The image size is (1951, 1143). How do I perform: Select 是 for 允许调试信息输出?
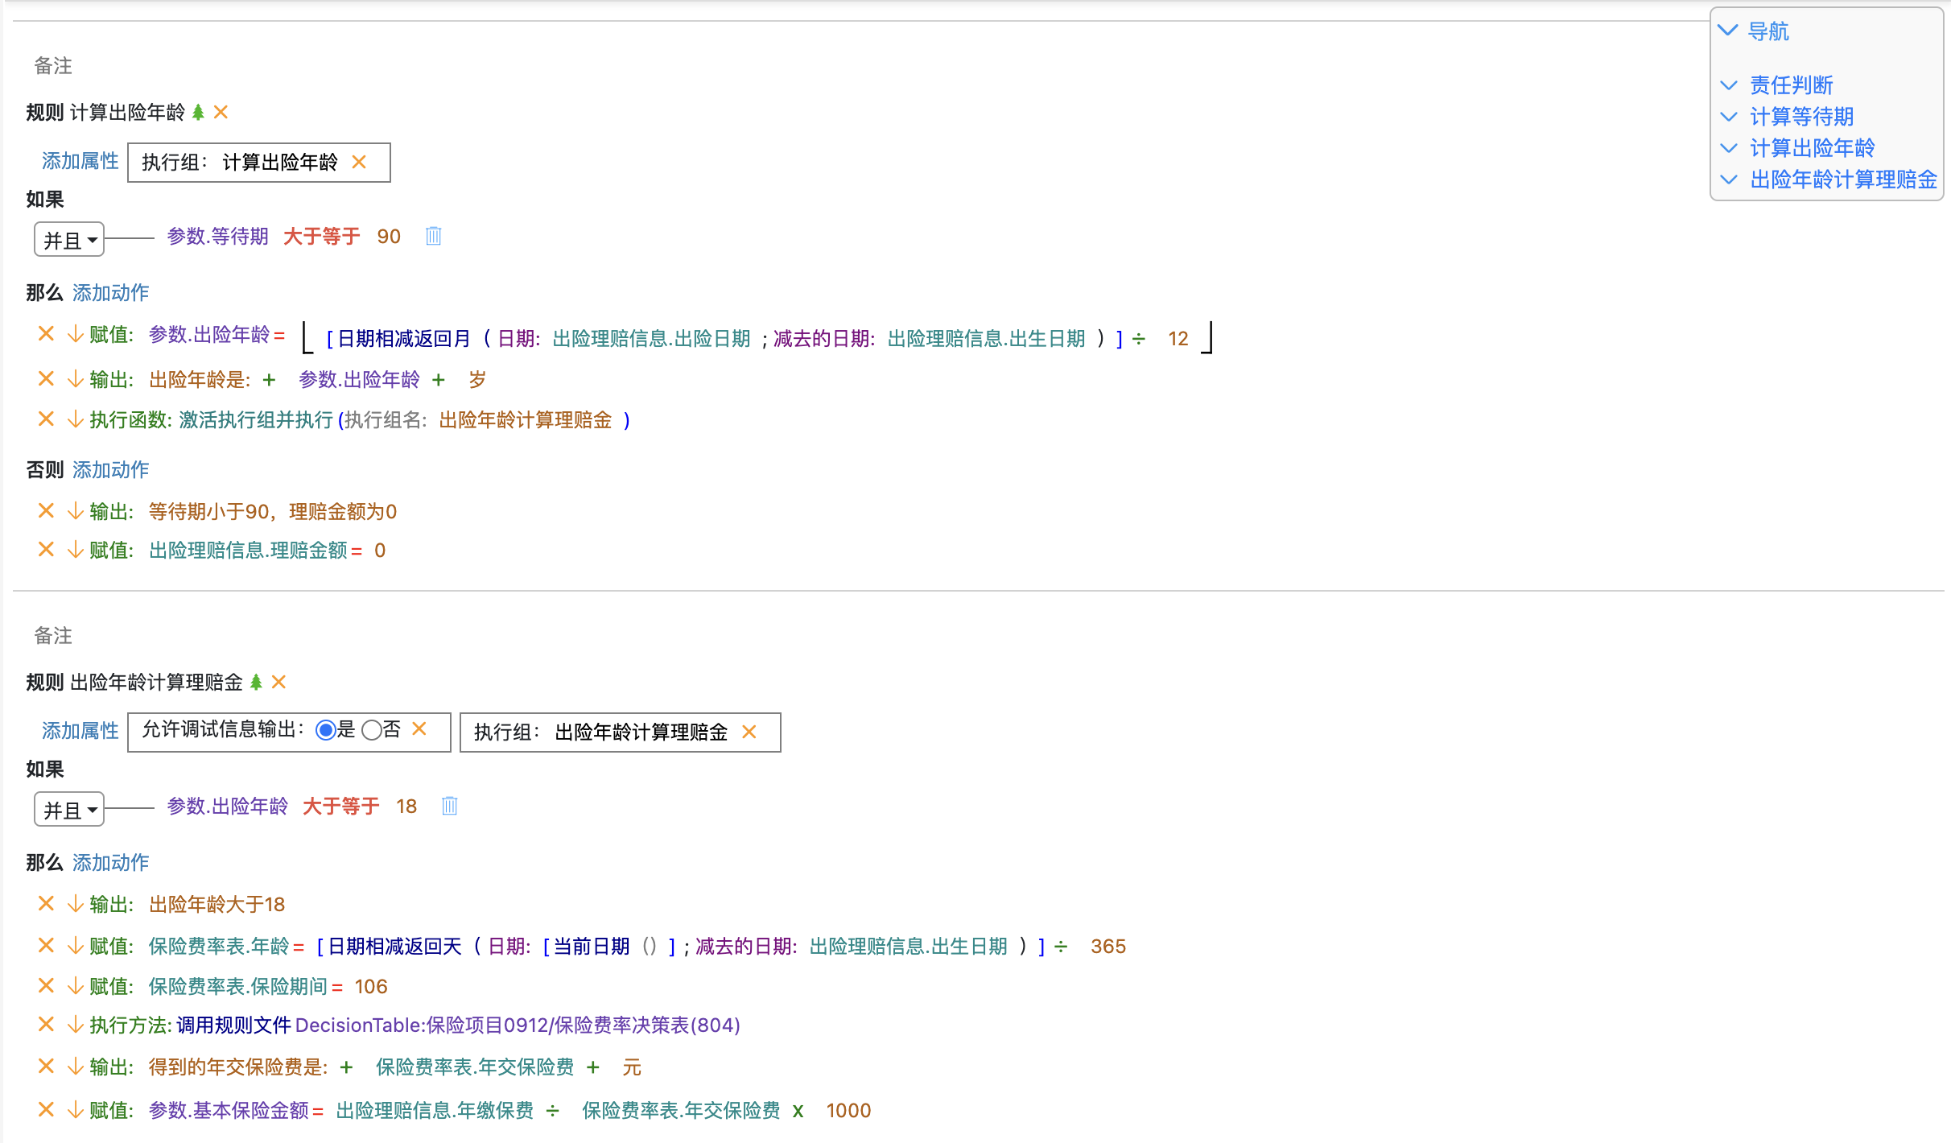click(325, 730)
